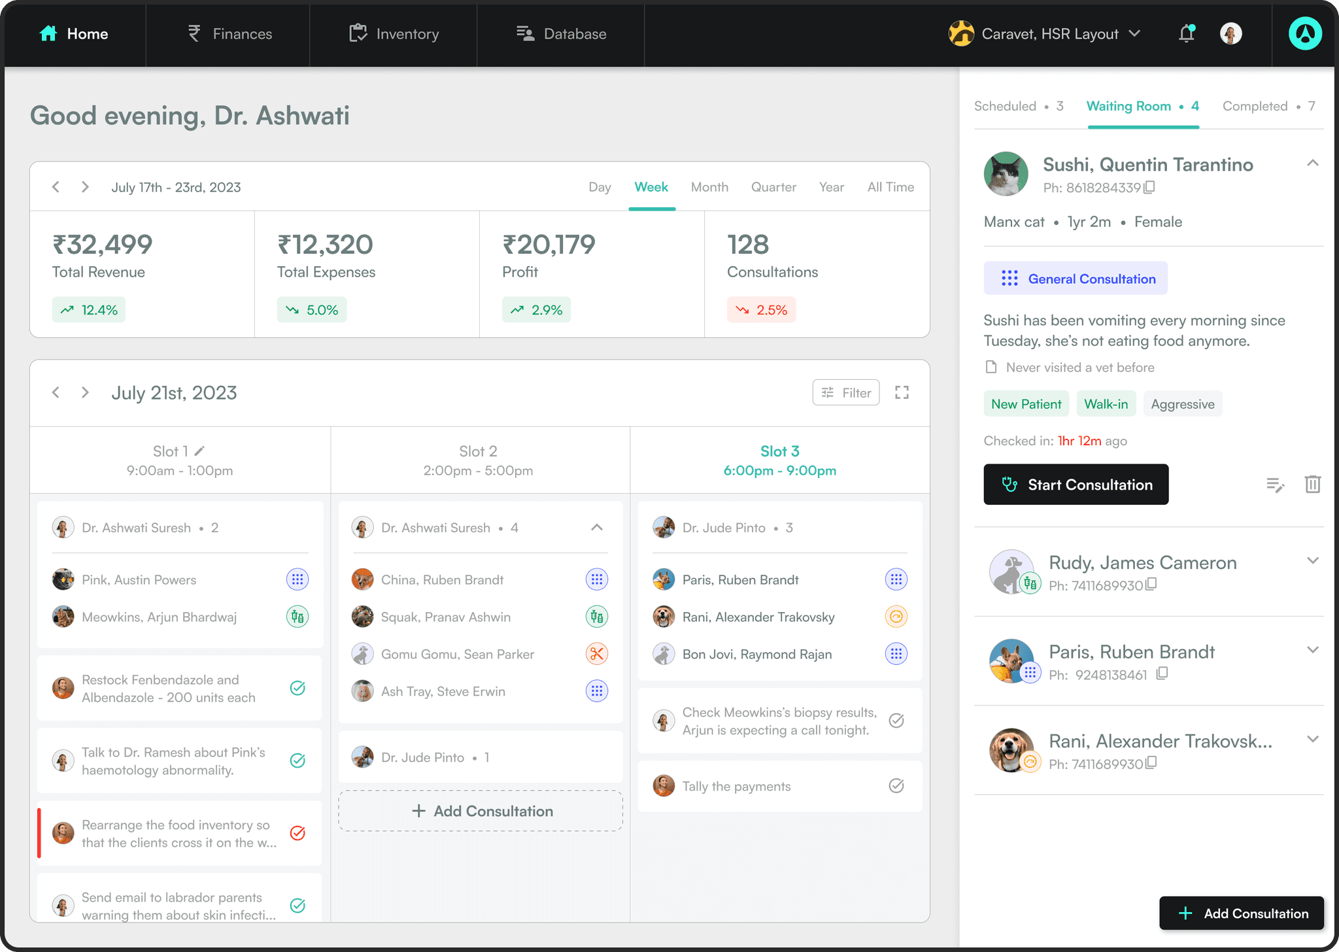Mark the 'Tally the payments' task complete
This screenshot has height=952, width=1339.
point(896,786)
